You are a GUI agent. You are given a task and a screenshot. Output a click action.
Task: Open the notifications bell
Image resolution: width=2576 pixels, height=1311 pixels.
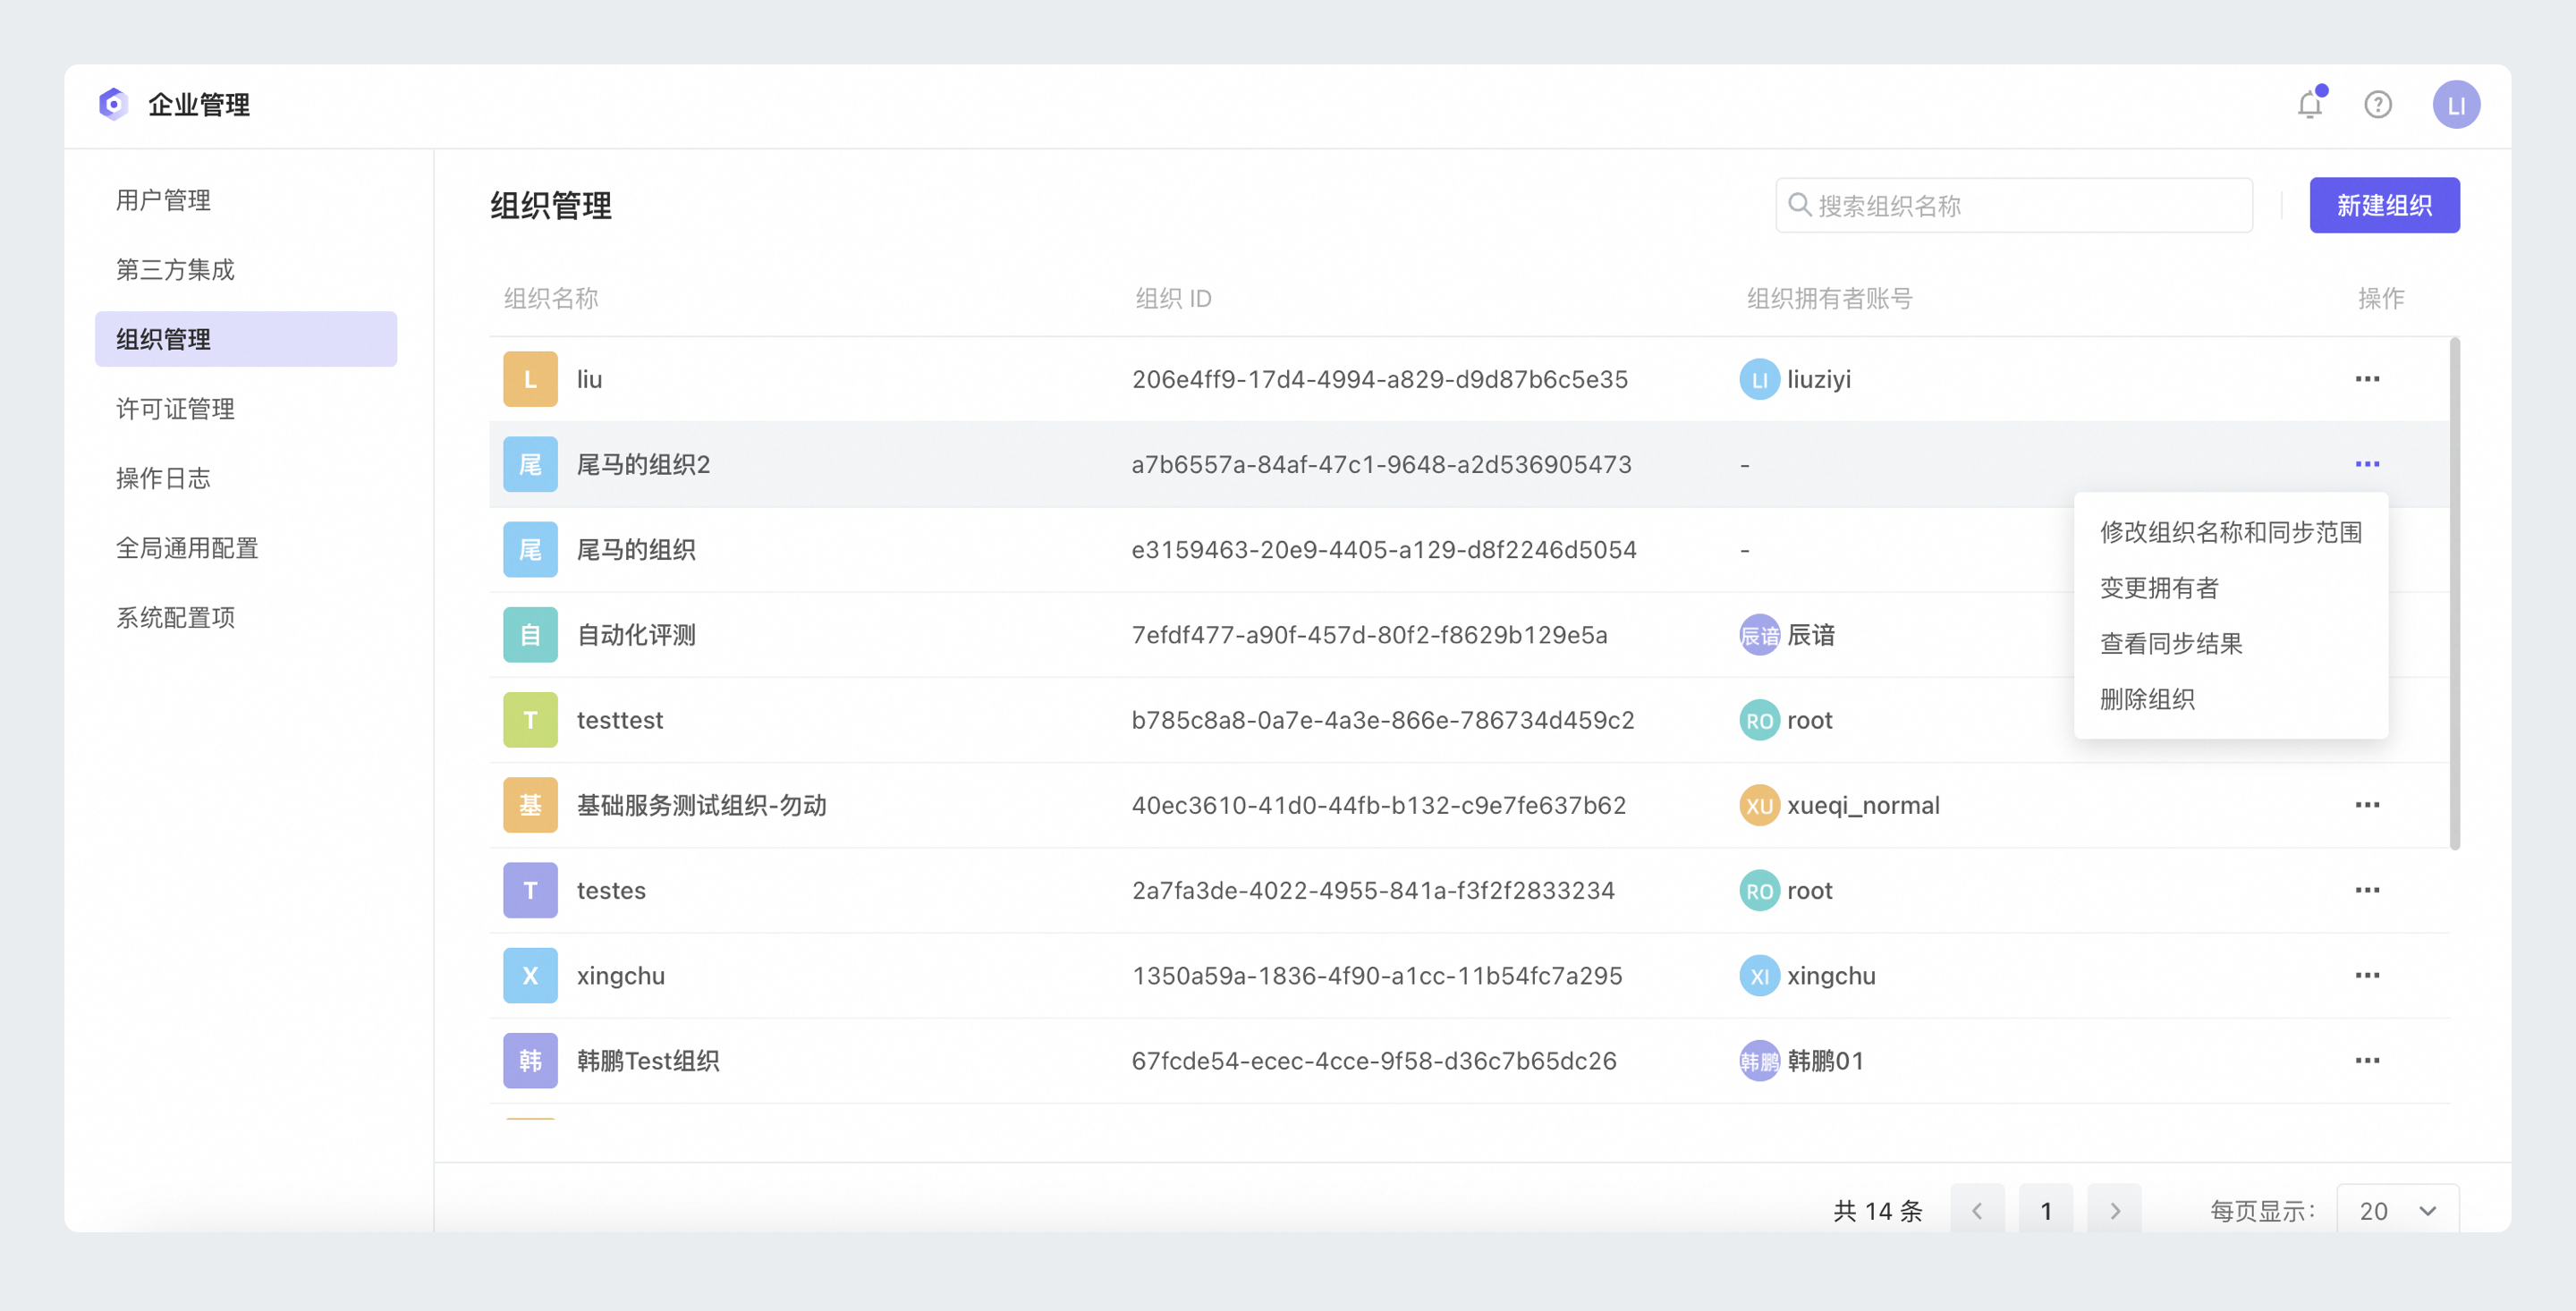pos(2309,104)
